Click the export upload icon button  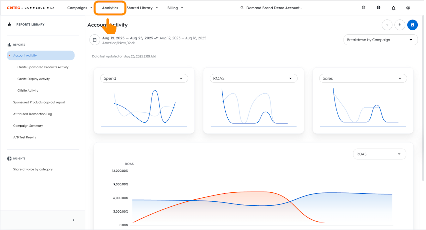(400, 25)
